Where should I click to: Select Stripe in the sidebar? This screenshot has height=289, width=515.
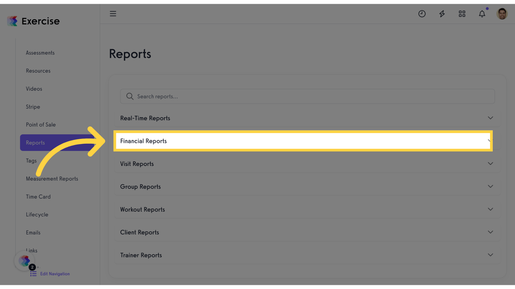coord(33,106)
